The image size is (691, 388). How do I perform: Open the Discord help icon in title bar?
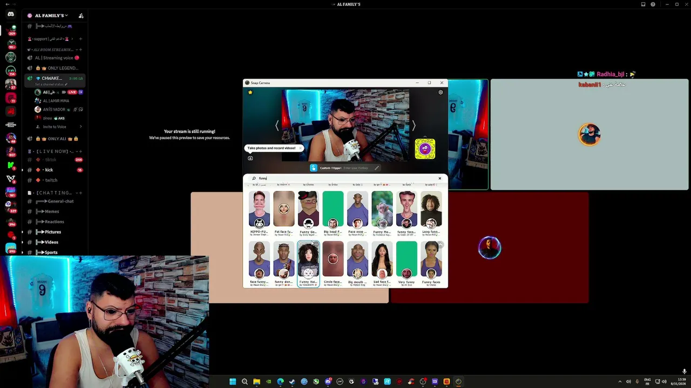pyautogui.click(x=653, y=4)
